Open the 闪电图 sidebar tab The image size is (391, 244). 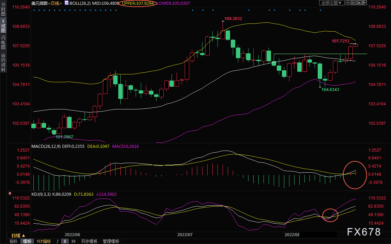[3, 42]
